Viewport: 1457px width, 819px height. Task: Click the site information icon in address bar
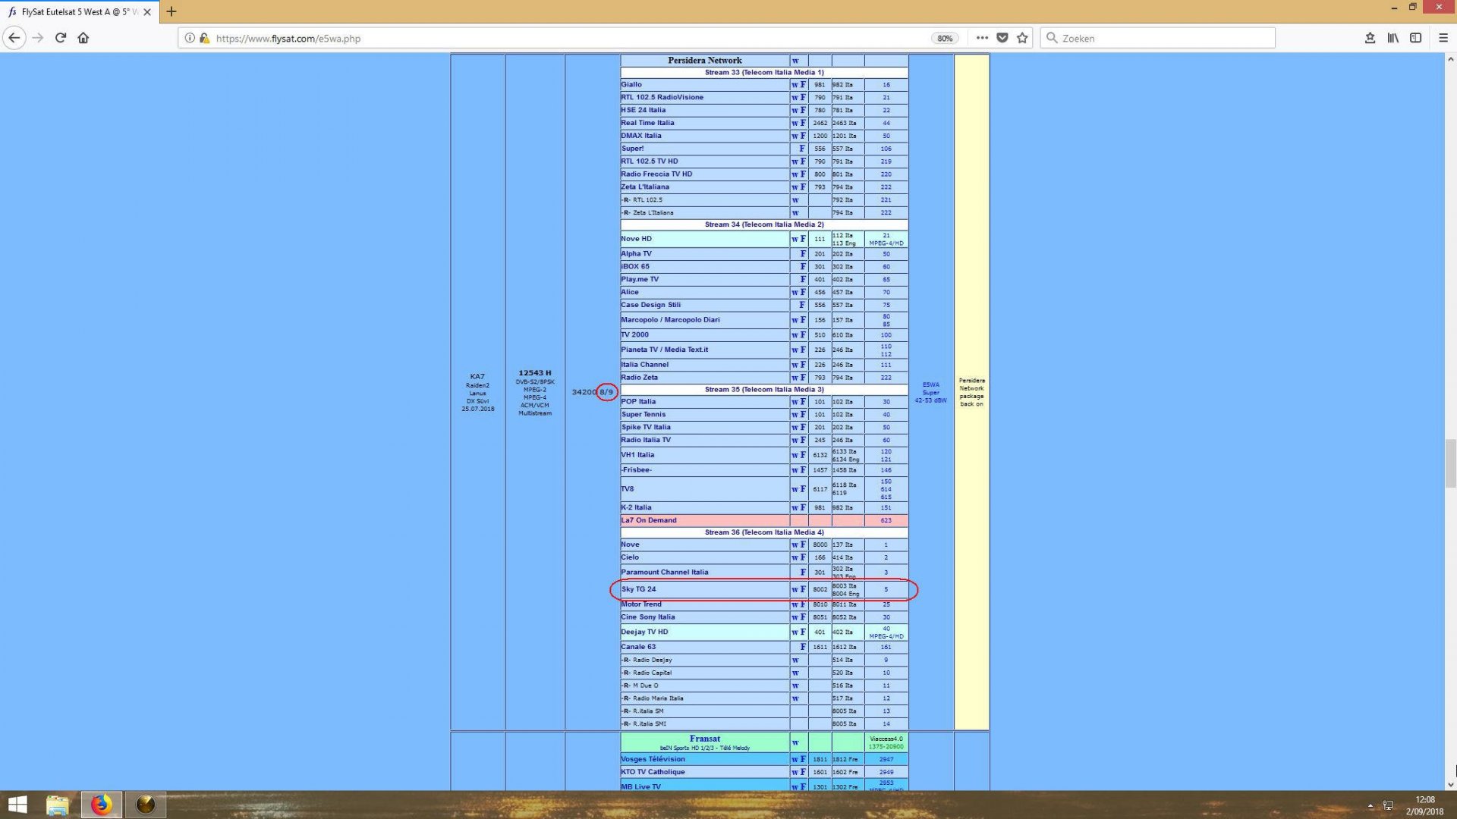click(x=189, y=38)
